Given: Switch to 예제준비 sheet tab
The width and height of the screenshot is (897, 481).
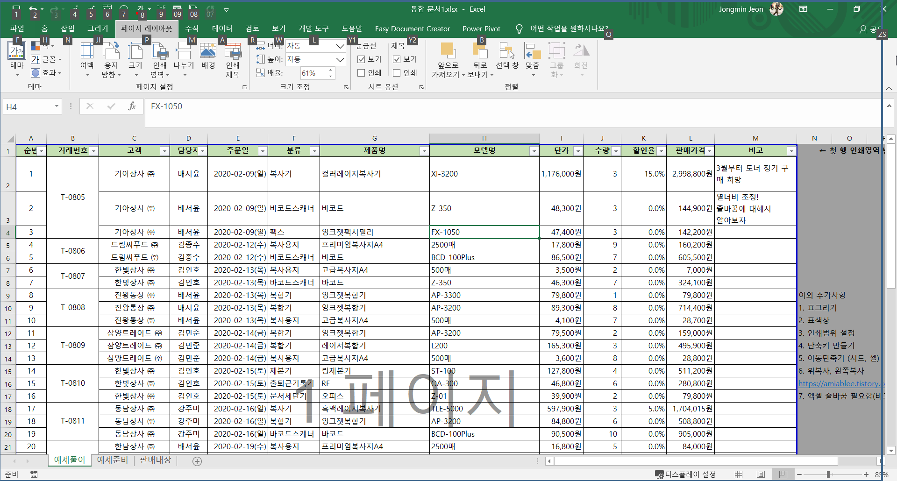Looking at the screenshot, I should [113, 460].
